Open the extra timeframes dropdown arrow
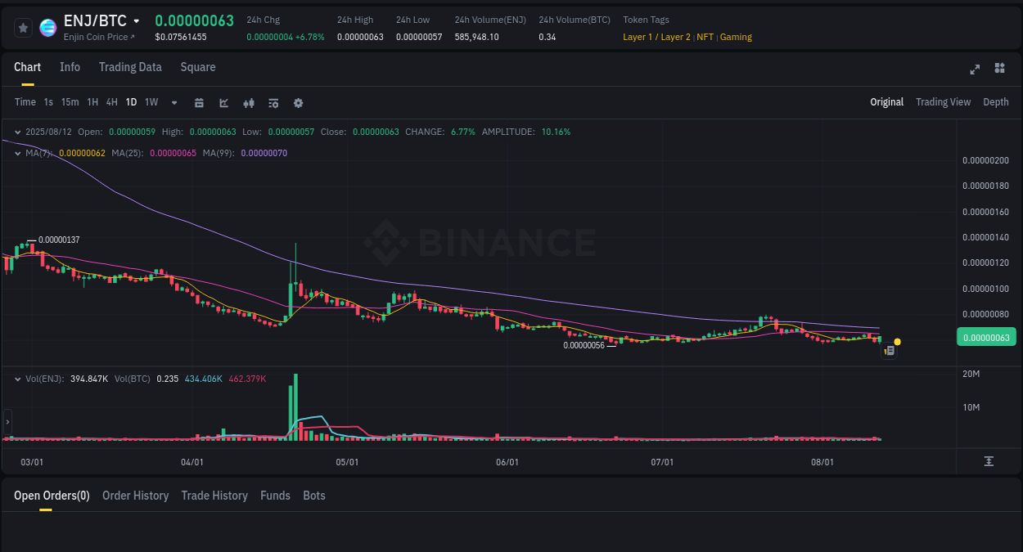 174,102
